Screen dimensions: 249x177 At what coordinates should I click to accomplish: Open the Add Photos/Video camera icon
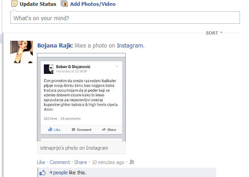pyautogui.click(x=64, y=4)
